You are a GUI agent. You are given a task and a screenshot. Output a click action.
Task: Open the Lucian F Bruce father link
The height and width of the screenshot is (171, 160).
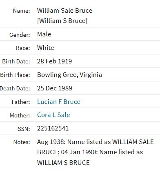click(x=59, y=102)
